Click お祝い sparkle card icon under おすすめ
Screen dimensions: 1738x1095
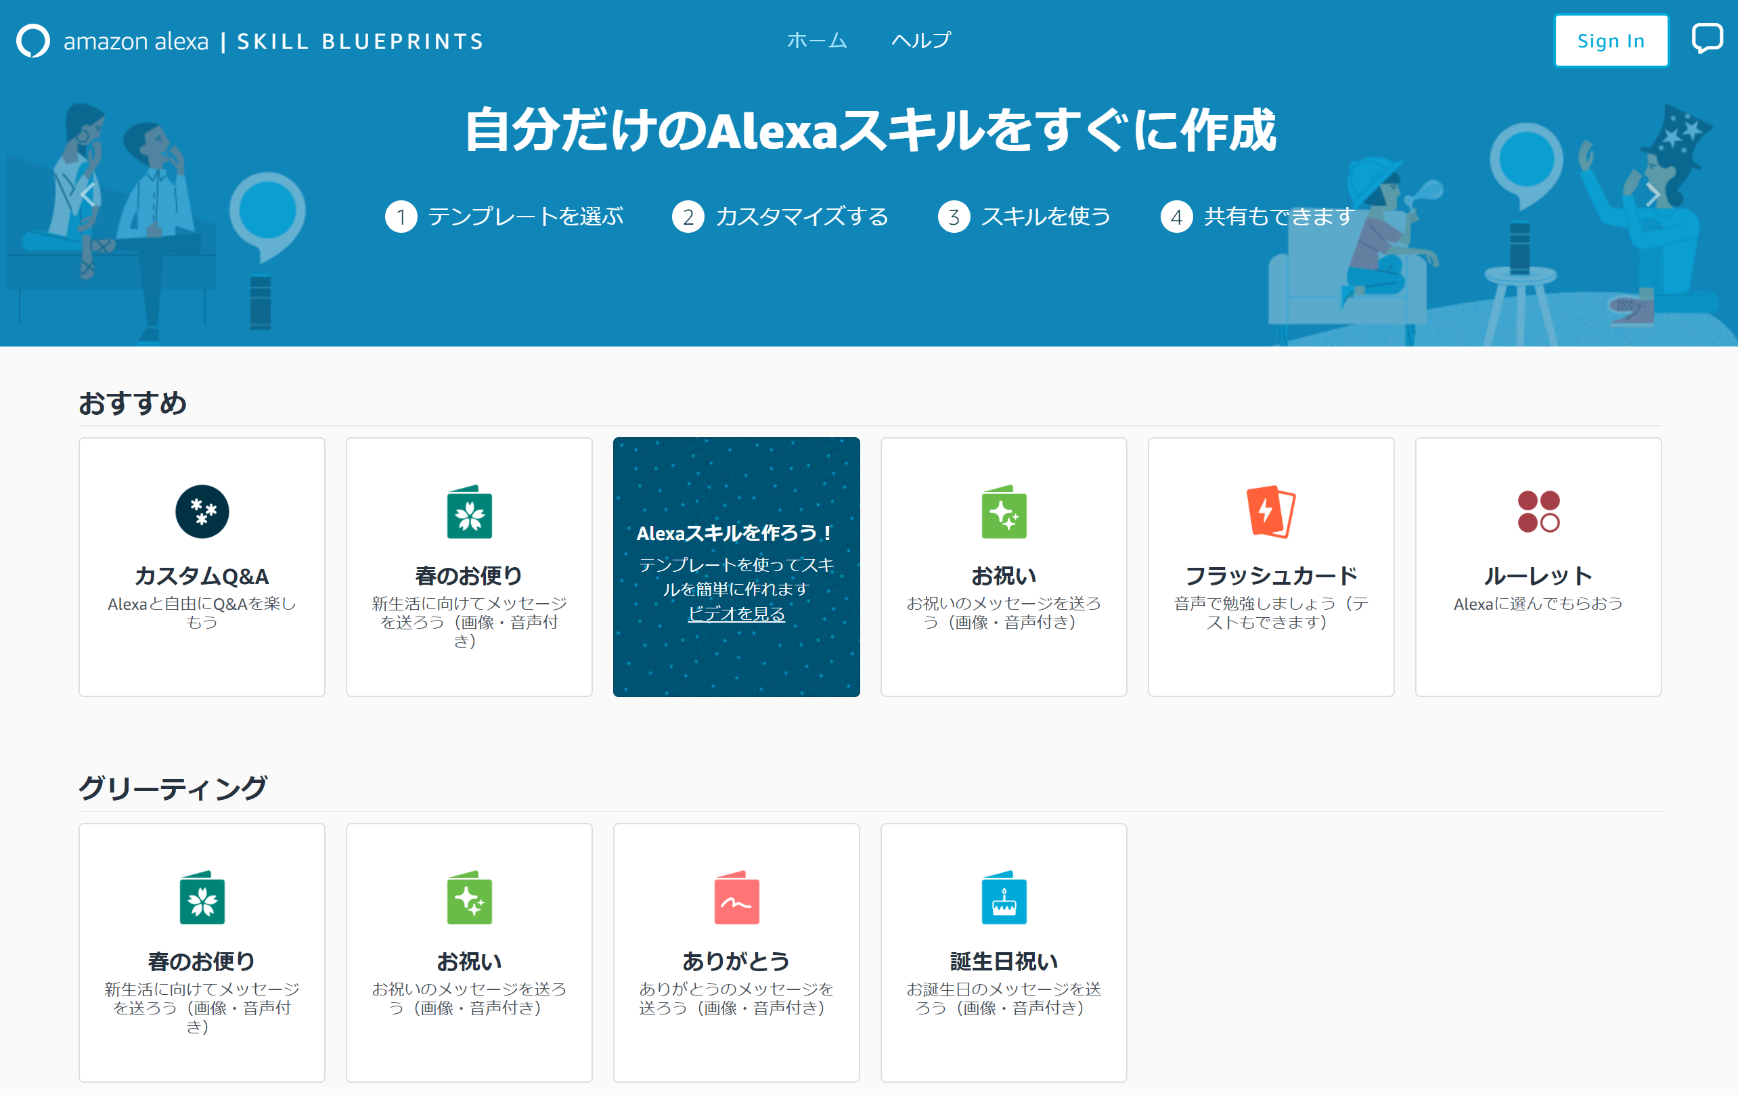(1004, 511)
